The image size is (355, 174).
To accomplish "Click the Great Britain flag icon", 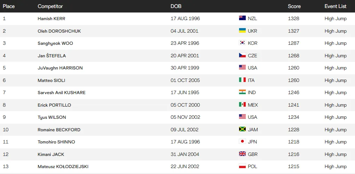I will [x=242, y=154].
